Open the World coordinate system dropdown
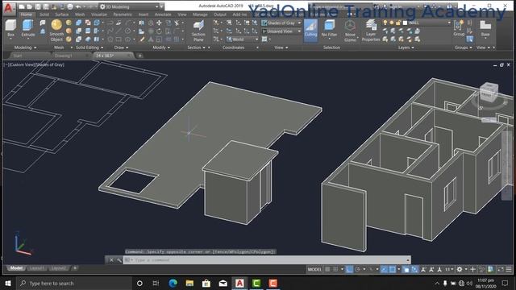Screen dimensions: 516x290 click(x=242, y=39)
